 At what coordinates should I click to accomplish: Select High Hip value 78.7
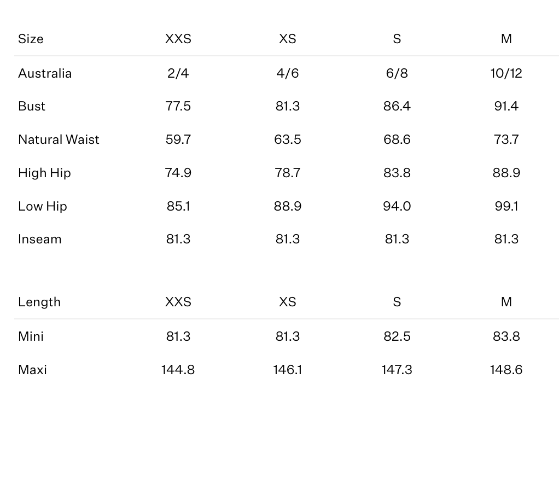coord(288,173)
